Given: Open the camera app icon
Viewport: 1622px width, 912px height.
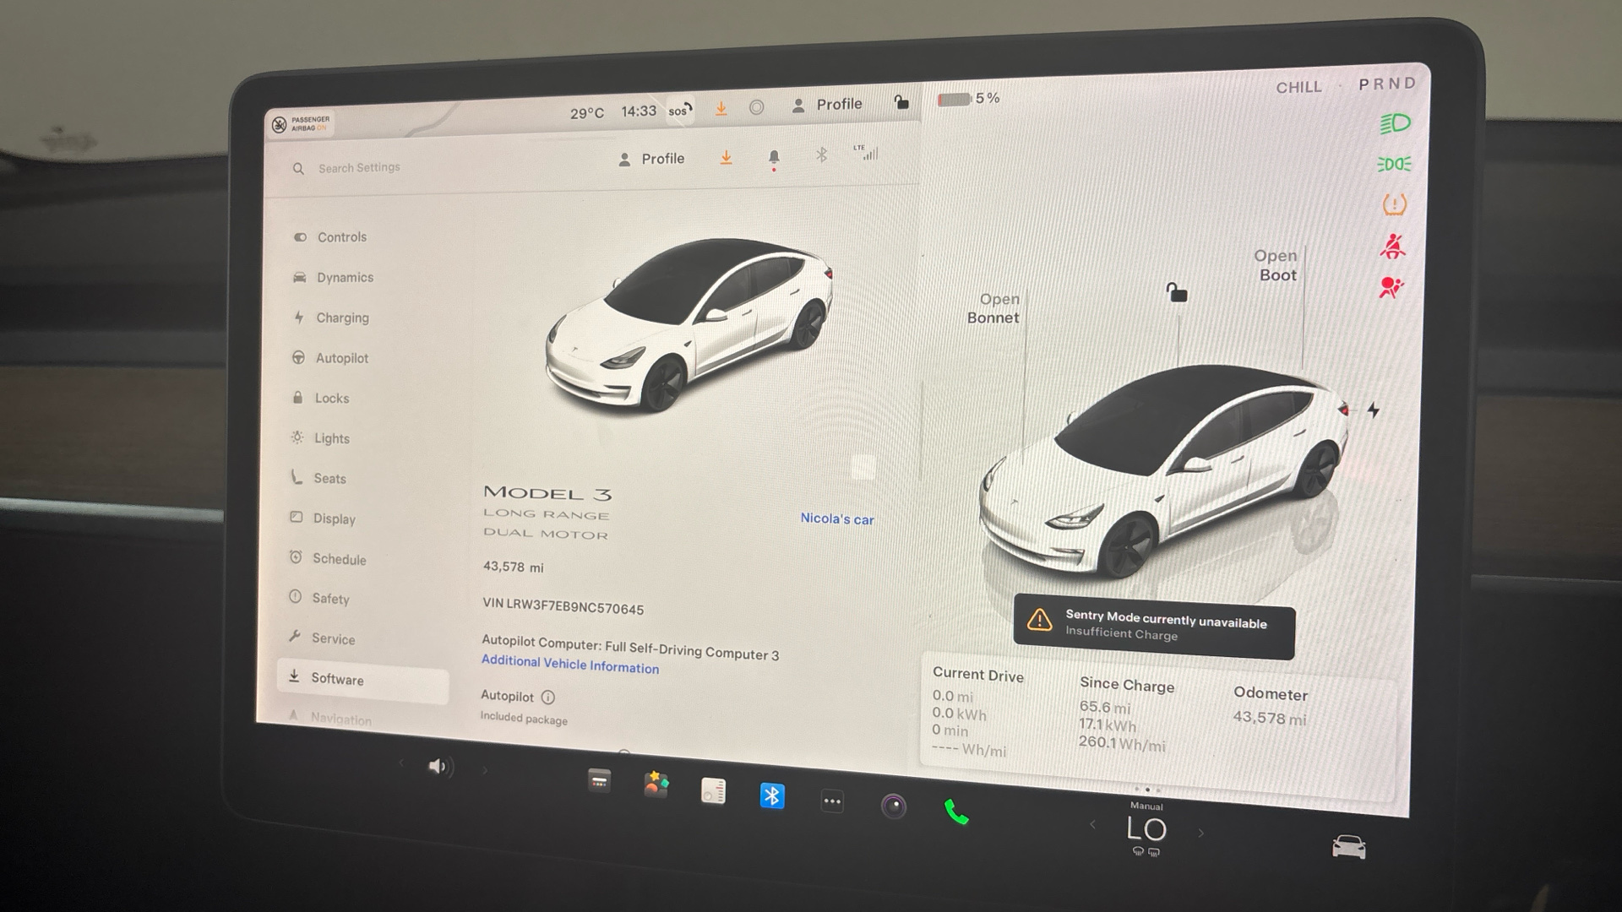Looking at the screenshot, I should point(894,806).
